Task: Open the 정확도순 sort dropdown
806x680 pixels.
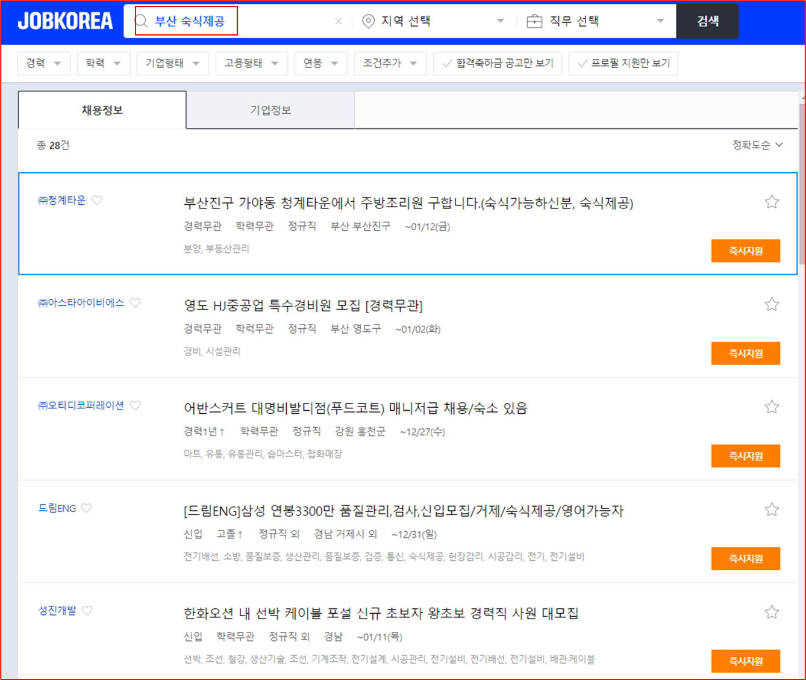Action: 757,145
